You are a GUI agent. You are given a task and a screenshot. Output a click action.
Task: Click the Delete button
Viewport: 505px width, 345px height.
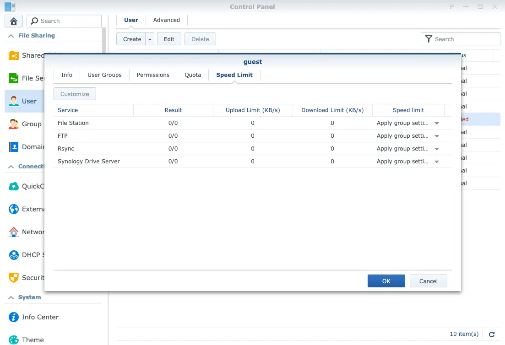pyautogui.click(x=200, y=39)
